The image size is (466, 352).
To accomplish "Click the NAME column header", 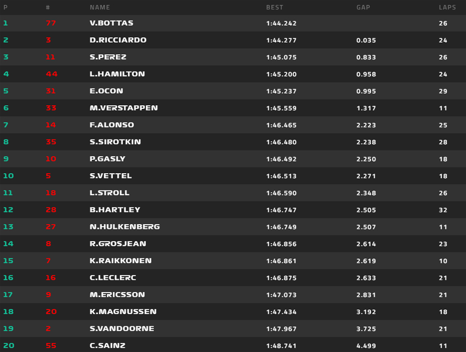I will pos(100,7).
